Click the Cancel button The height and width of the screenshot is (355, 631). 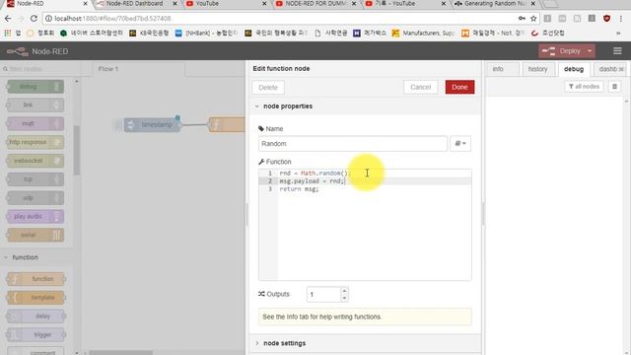tap(421, 87)
